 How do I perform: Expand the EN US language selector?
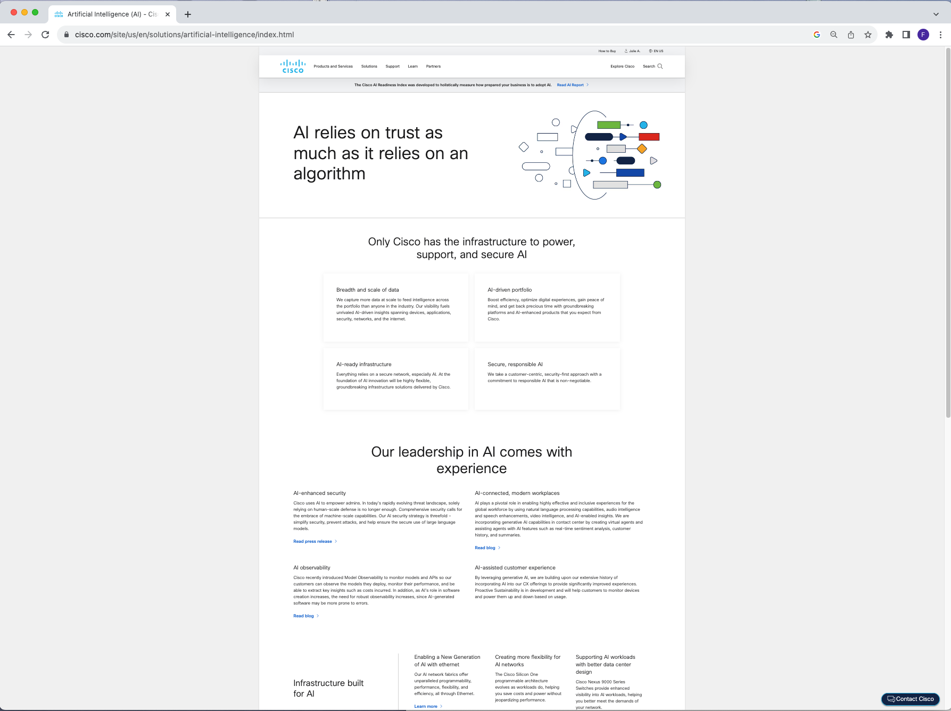658,51
